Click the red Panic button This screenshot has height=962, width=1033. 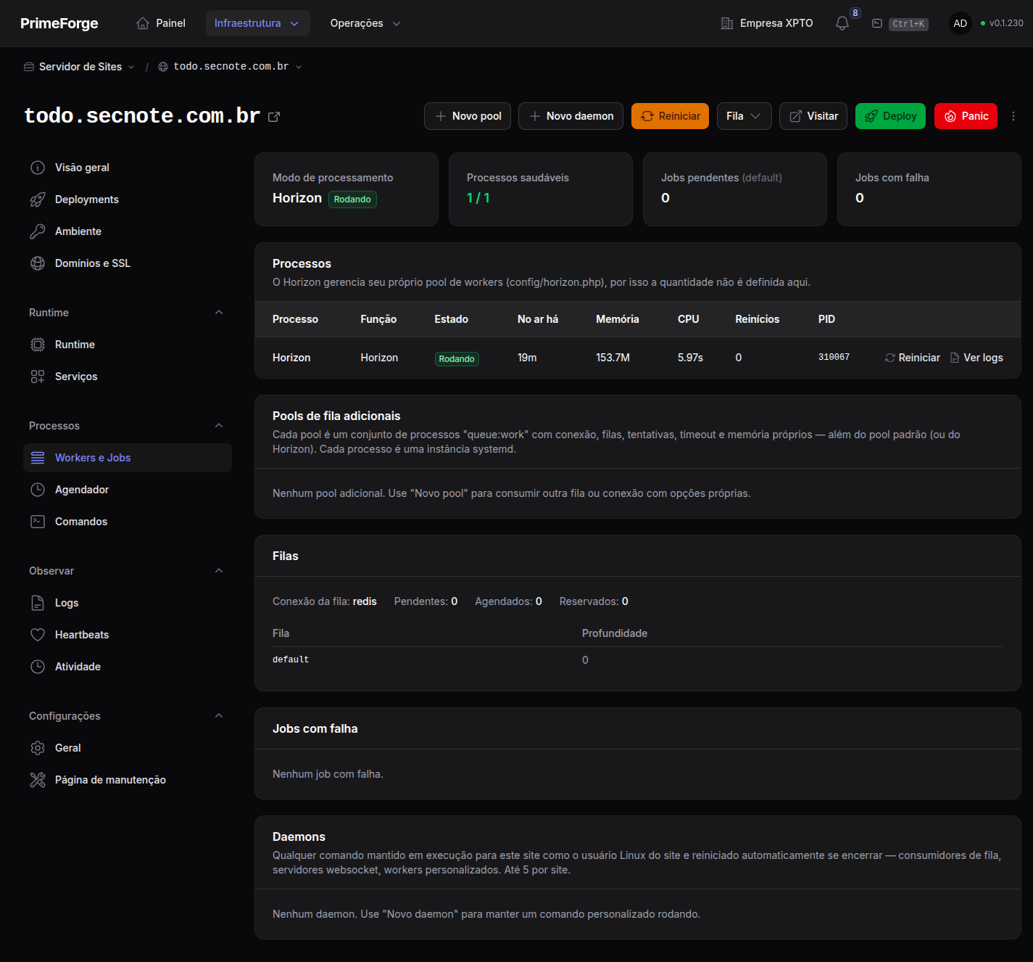click(966, 116)
